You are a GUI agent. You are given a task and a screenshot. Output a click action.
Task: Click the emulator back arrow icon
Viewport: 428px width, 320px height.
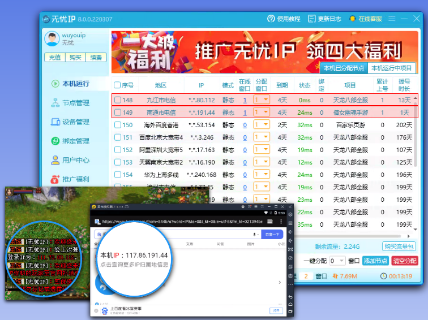(290, 297)
